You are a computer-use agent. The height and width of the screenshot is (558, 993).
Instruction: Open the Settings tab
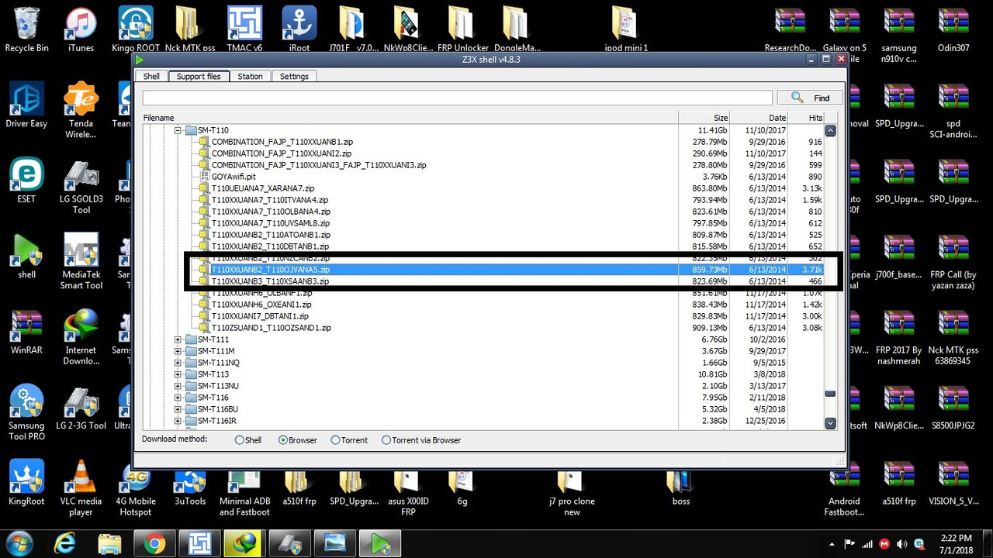tap(294, 76)
